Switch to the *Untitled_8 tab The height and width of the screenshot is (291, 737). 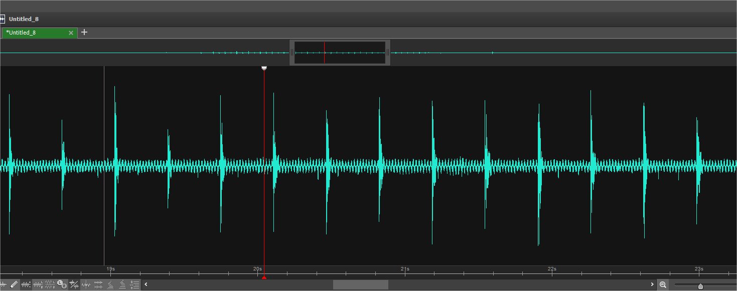[x=35, y=33]
